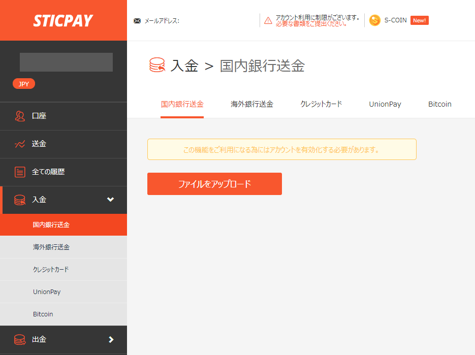Open 口座 in the sidebar
This screenshot has height=355, width=475.
64,116
